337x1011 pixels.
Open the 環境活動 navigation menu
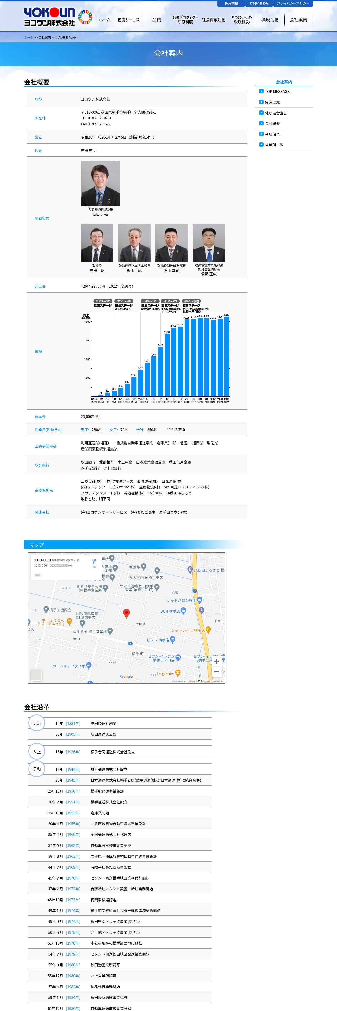pos(270,20)
